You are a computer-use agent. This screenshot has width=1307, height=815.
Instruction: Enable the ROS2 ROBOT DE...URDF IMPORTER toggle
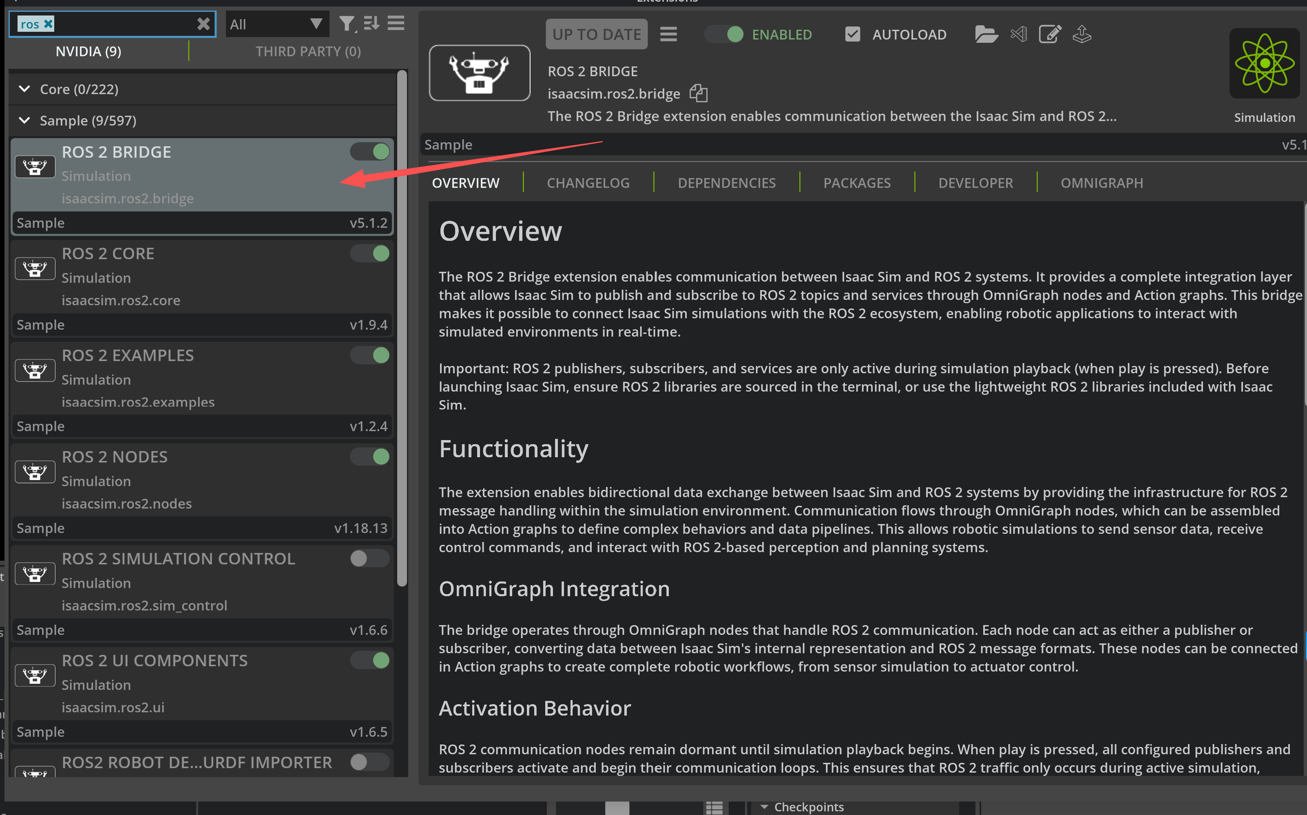coord(370,762)
